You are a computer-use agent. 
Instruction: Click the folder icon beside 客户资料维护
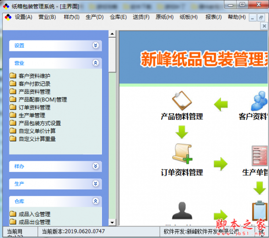(13, 76)
